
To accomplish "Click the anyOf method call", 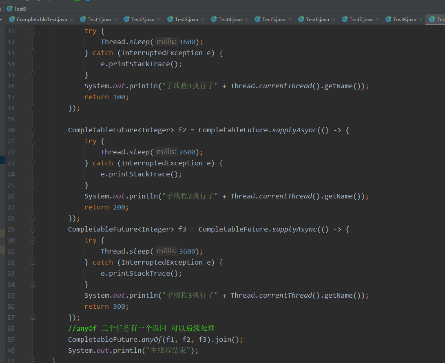I will (x=152, y=339).
